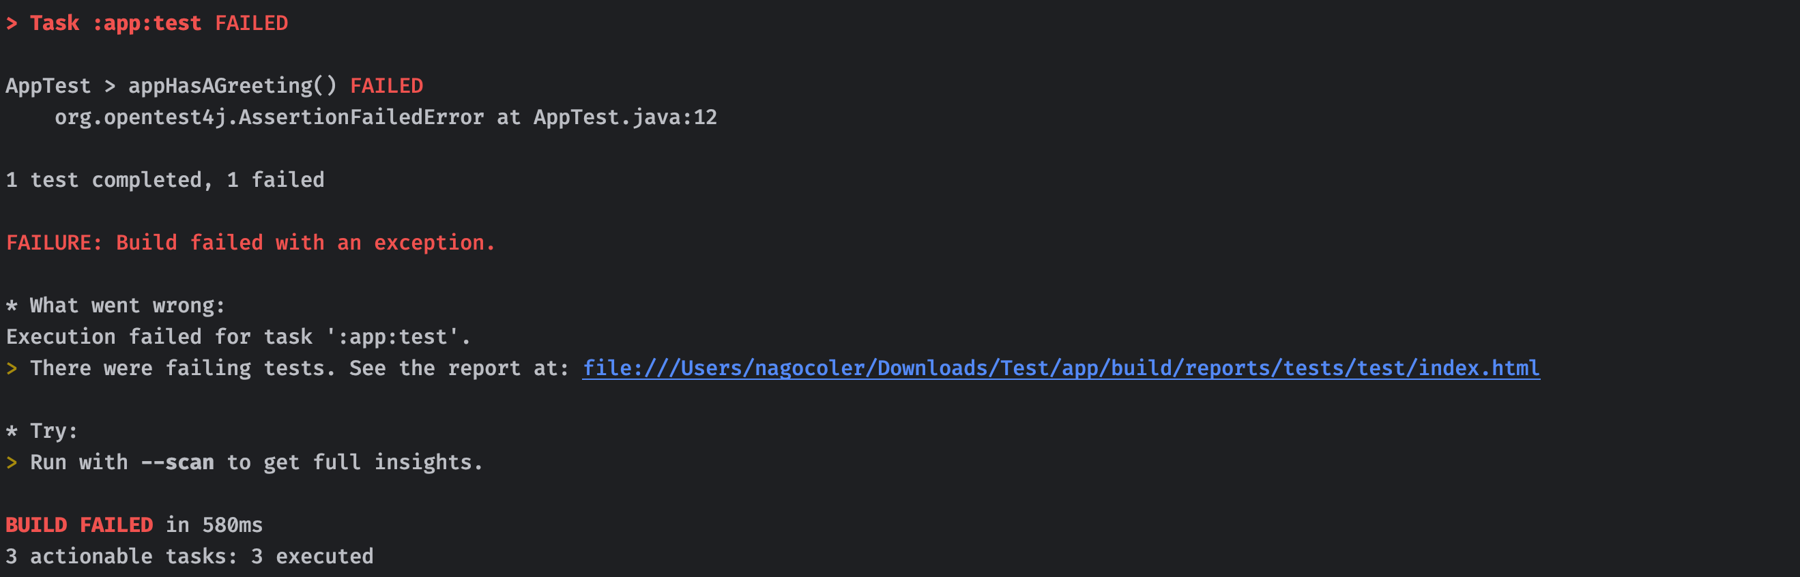Click yellow arrow before 'There were failing tests'
The image size is (1800, 577).
[x=11, y=368]
